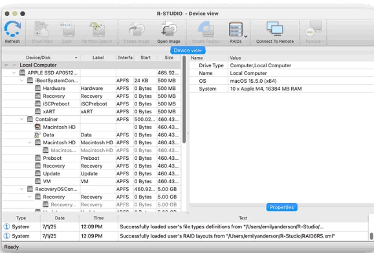Click the log panel vertical scrollbar
This screenshot has height=253, width=374.
tap(371, 236)
